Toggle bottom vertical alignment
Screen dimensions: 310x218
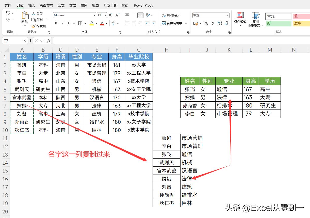[140, 15]
